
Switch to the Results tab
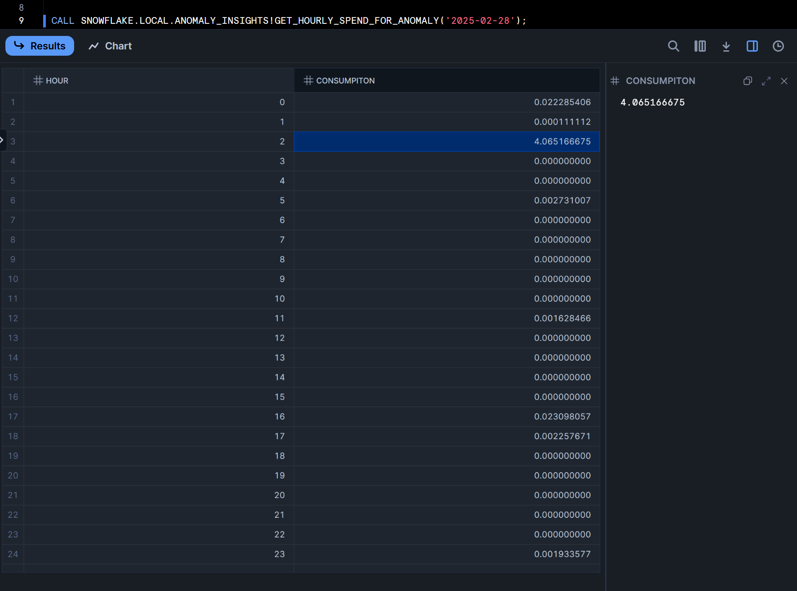pos(40,46)
